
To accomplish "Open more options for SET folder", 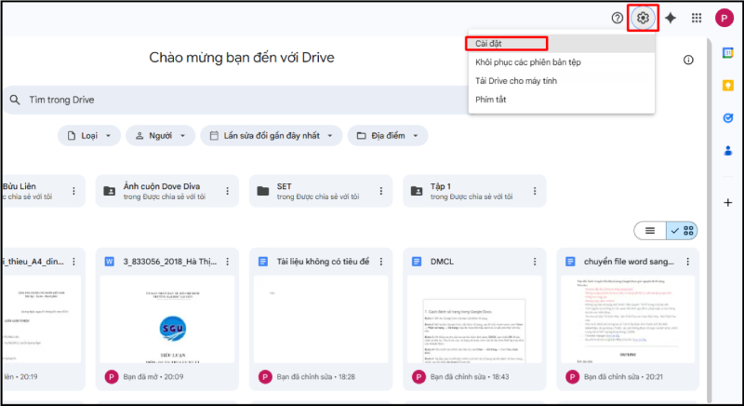I will tap(381, 191).
